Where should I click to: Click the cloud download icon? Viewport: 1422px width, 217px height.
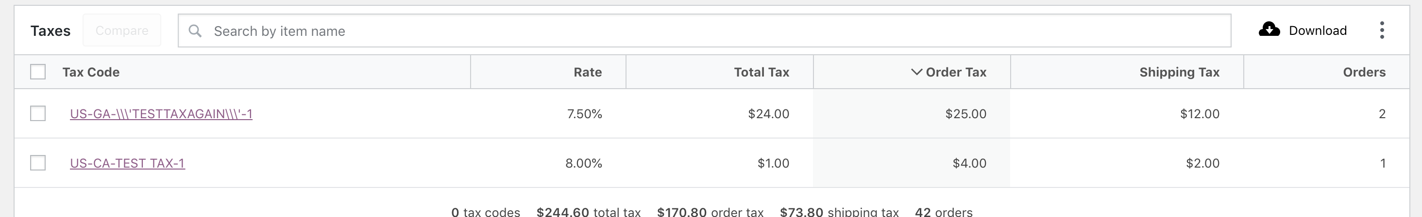click(x=1269, y=30)
